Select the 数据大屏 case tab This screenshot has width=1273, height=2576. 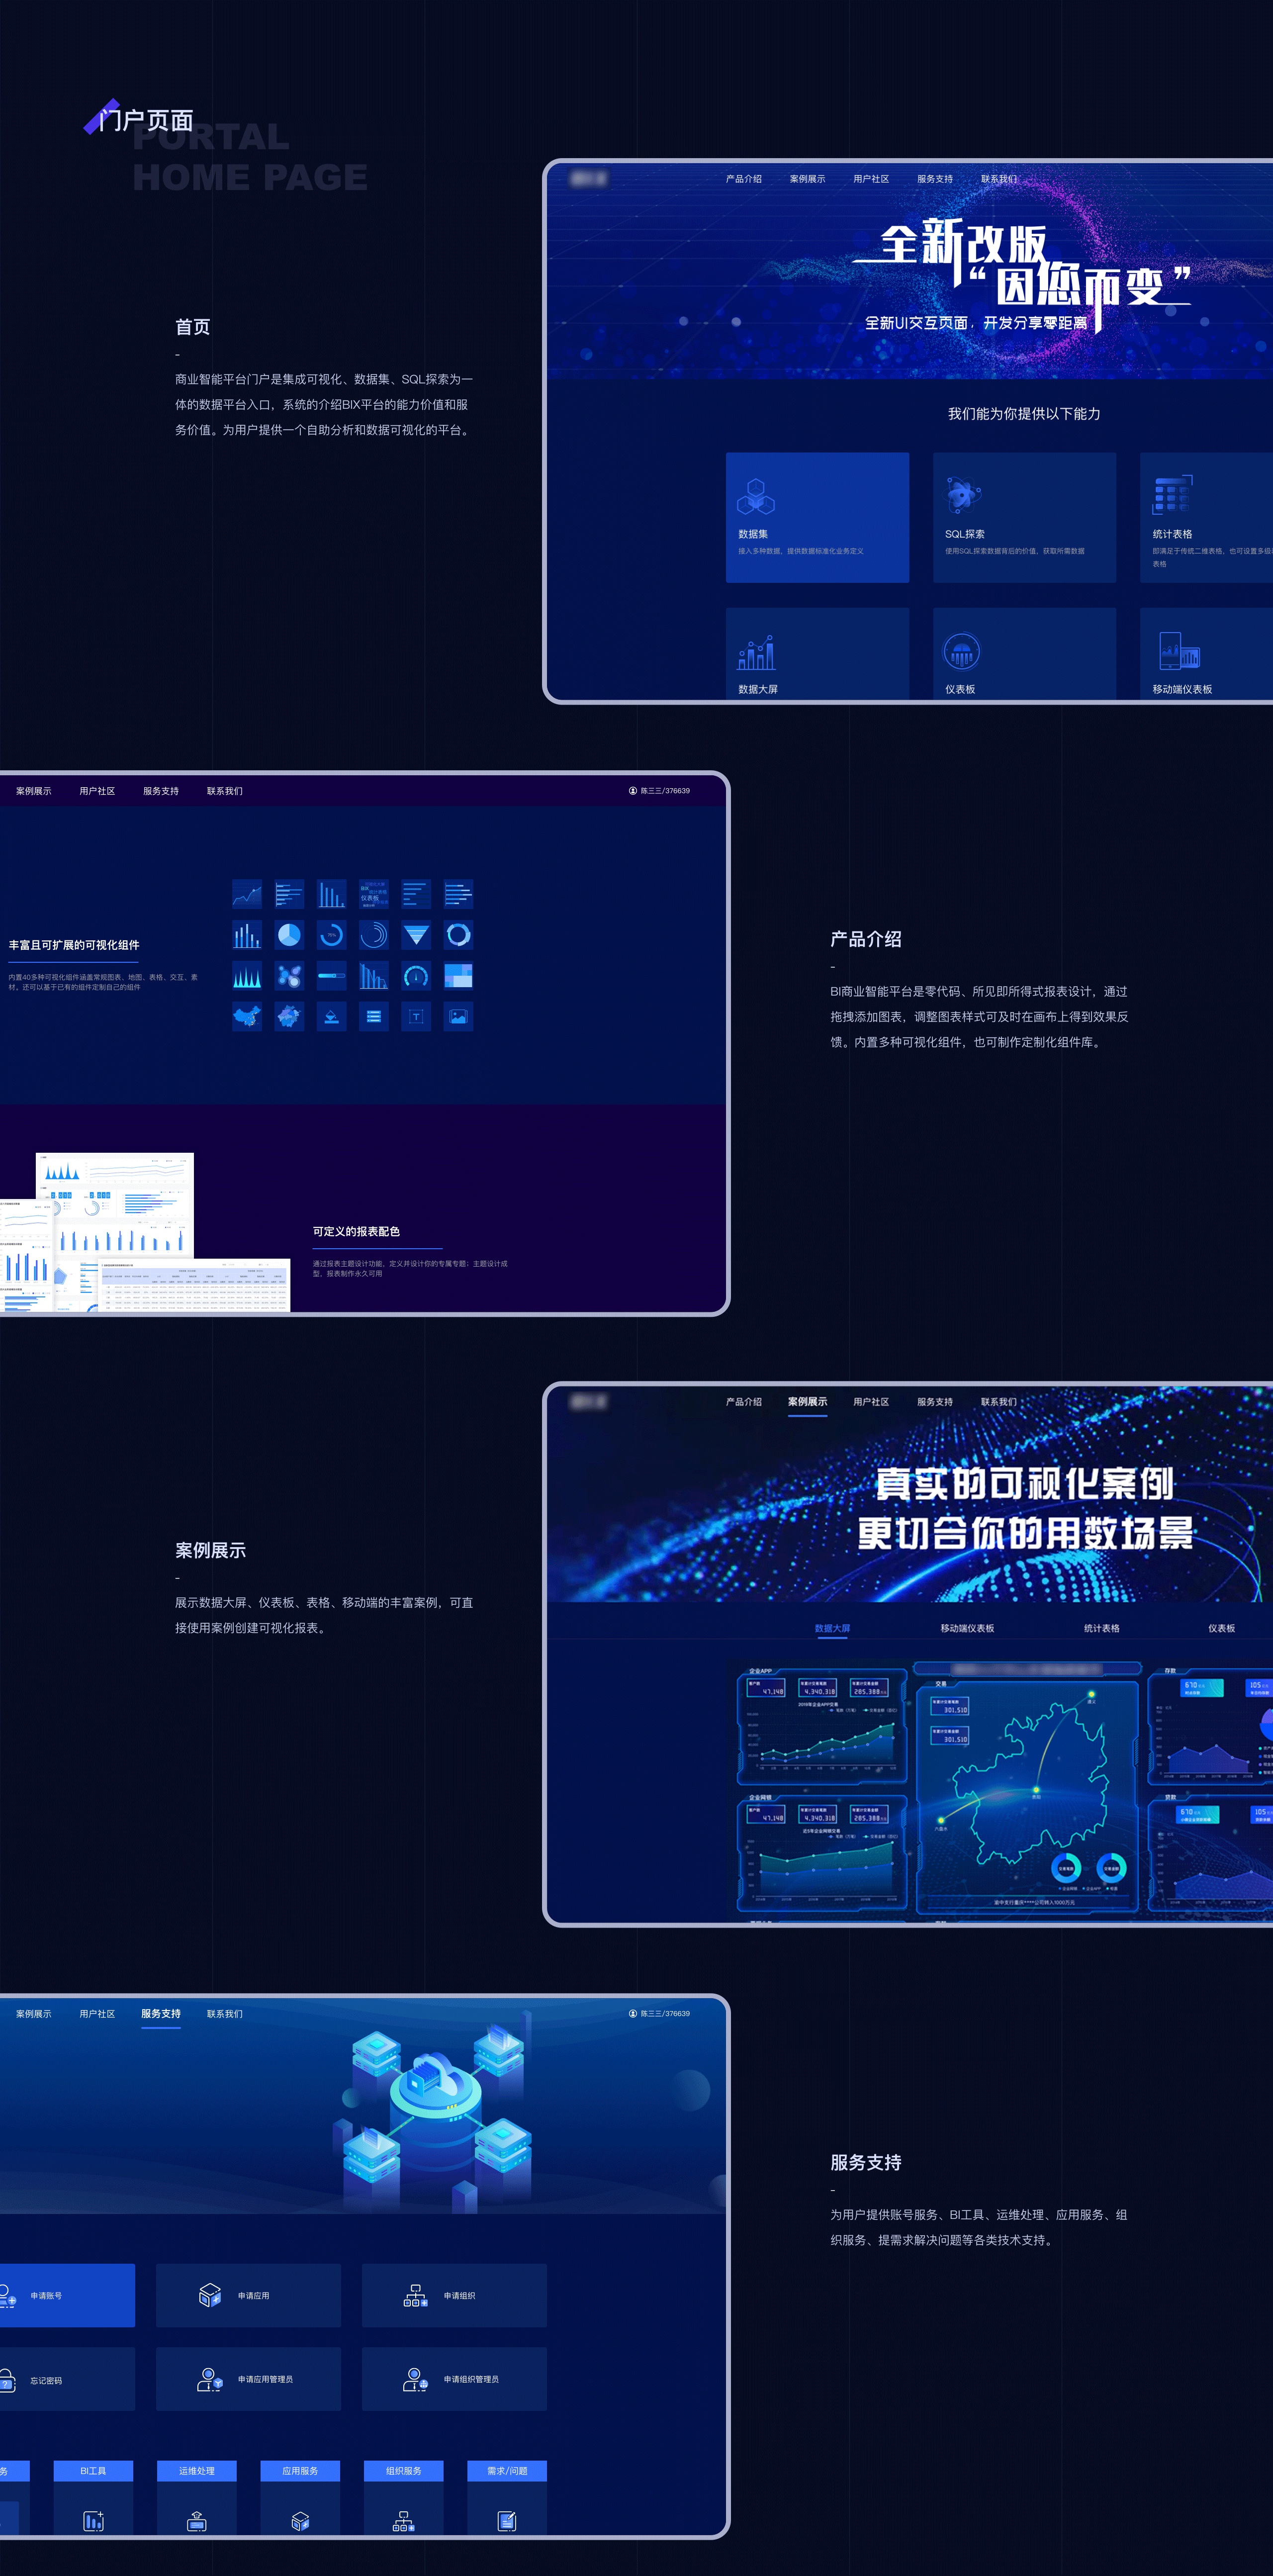point(832,1628)
